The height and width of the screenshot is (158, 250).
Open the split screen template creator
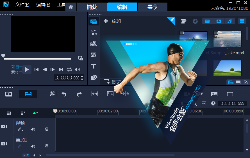(230, 94)
